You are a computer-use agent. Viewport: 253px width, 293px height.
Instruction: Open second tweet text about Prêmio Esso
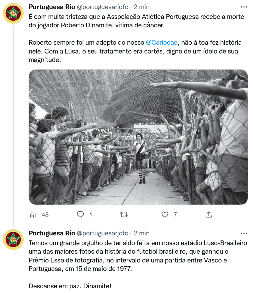(x=138, y=256)
